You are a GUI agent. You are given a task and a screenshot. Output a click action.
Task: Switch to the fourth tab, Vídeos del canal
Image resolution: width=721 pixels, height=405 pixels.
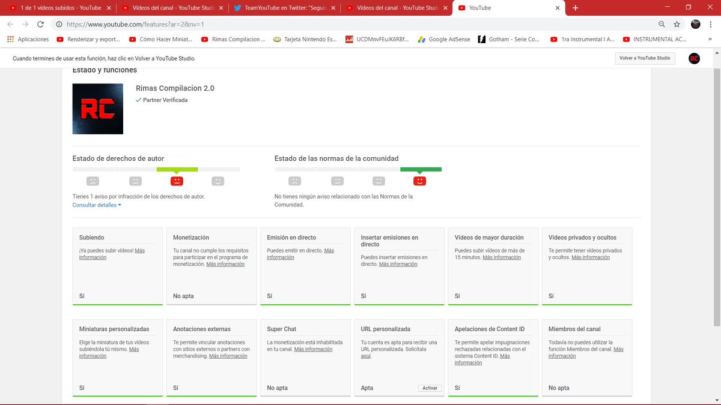click(x=395, y=8)
